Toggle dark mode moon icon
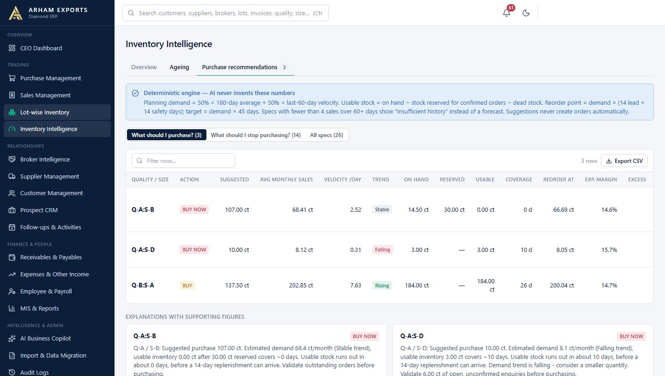This screenshot has width=665, height=376. pos(526,13)
